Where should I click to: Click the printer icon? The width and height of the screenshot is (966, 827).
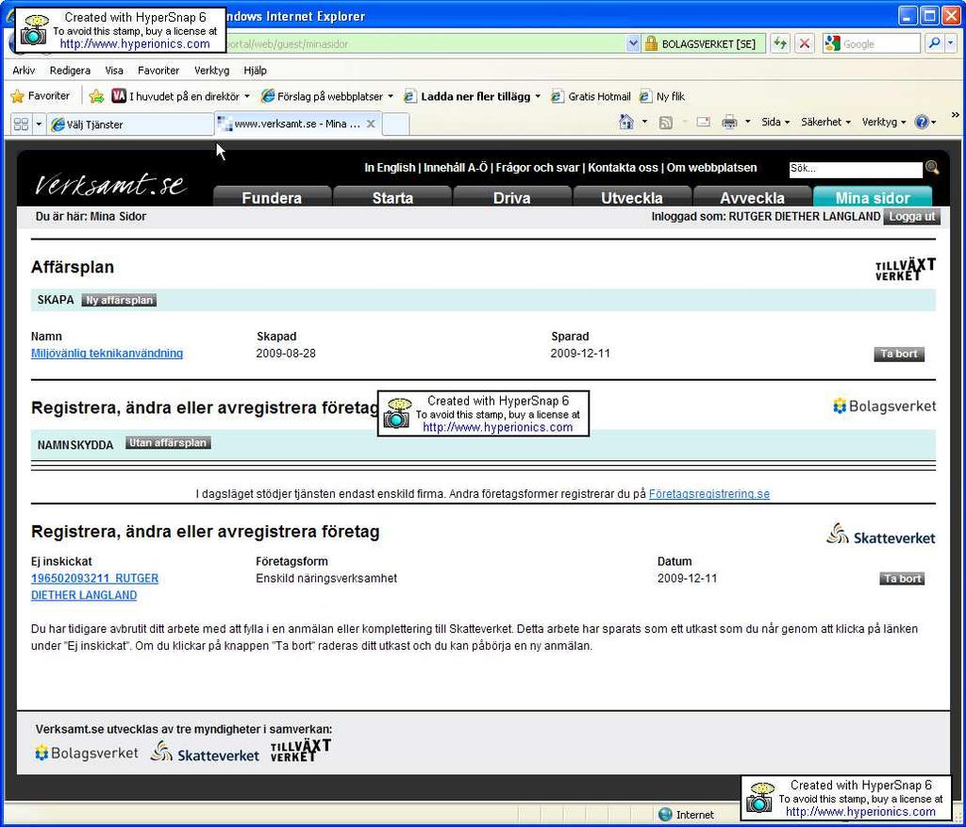click(729, 122)
